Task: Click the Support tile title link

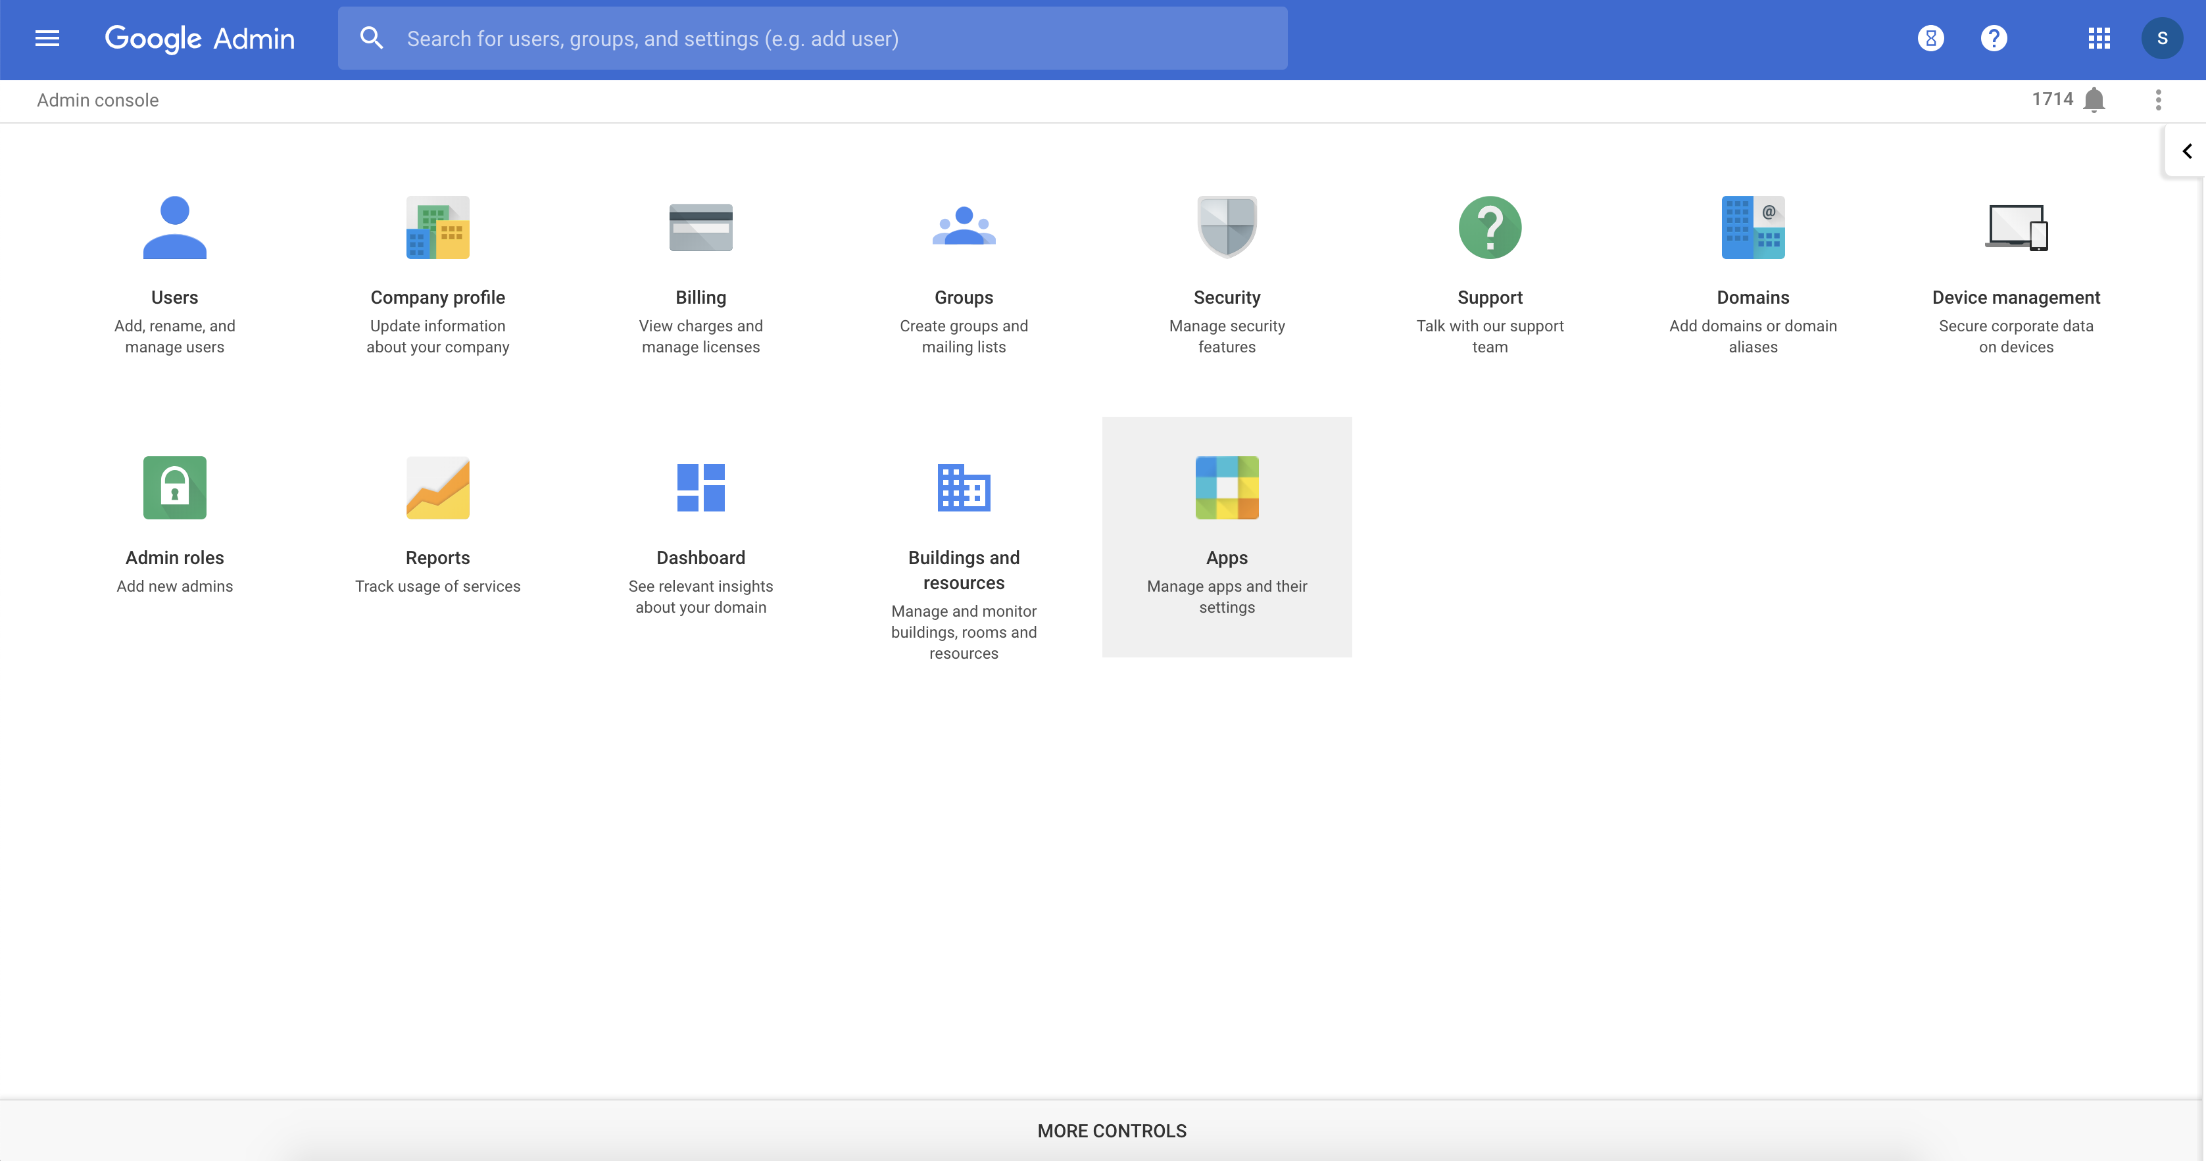Action: [x=1489, y=297]
